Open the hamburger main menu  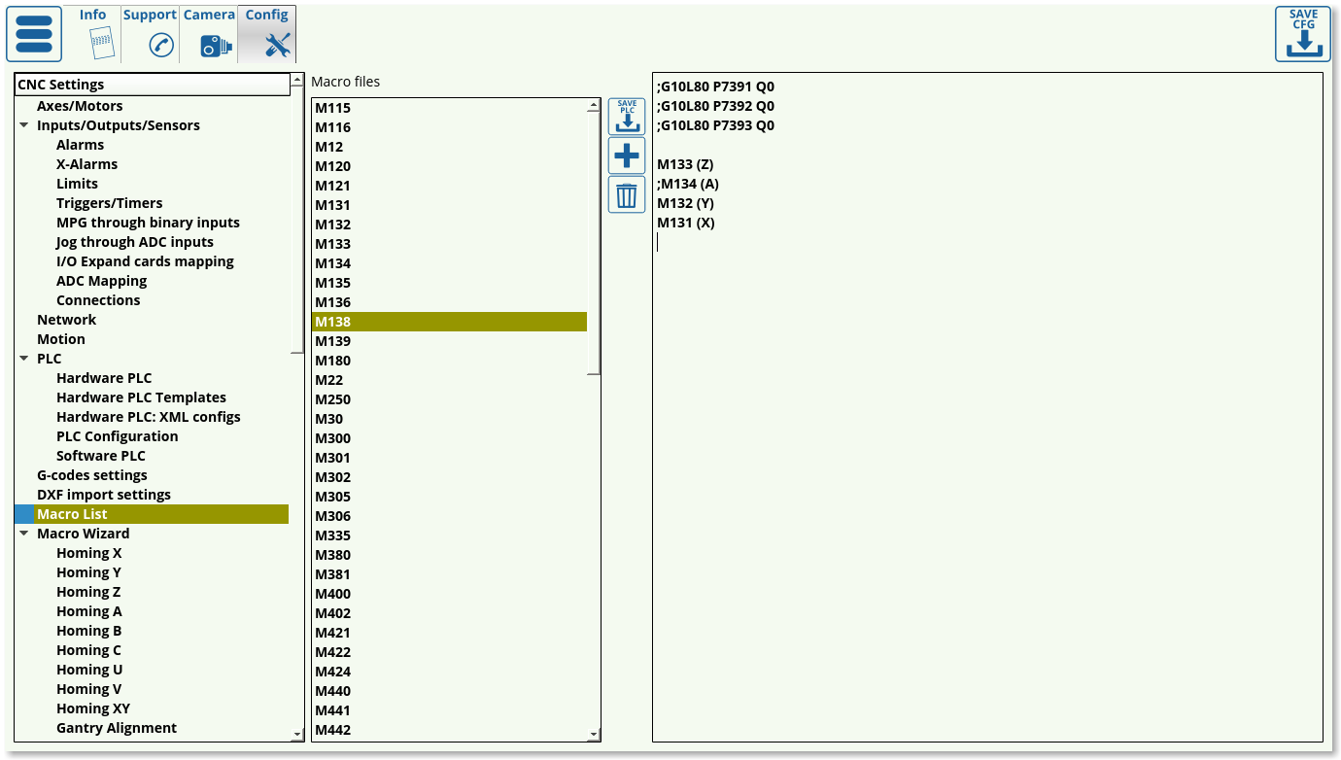coord(34,34)
